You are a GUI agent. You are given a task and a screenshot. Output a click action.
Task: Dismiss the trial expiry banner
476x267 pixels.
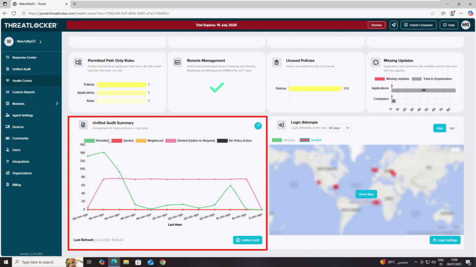377,25
